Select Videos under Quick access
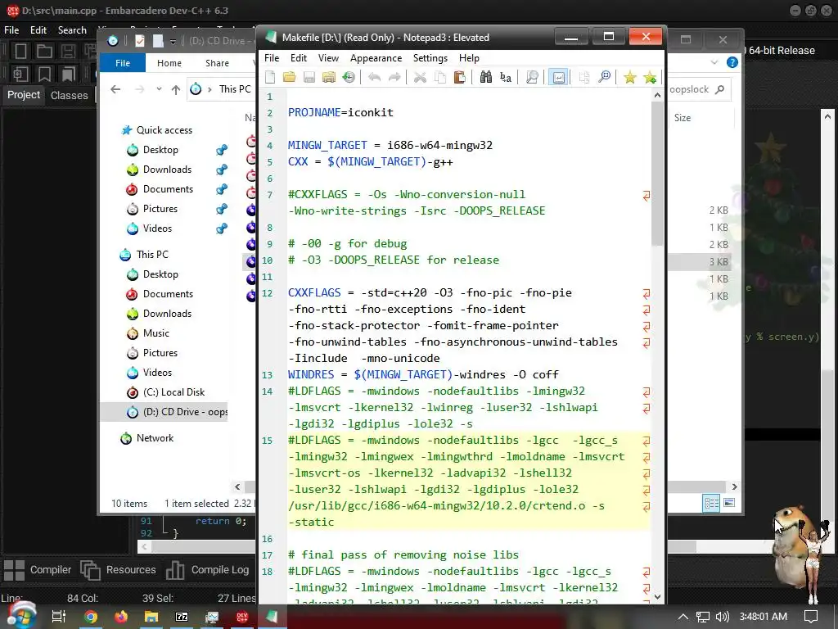The image size is (838, 629). click(157, 229)
